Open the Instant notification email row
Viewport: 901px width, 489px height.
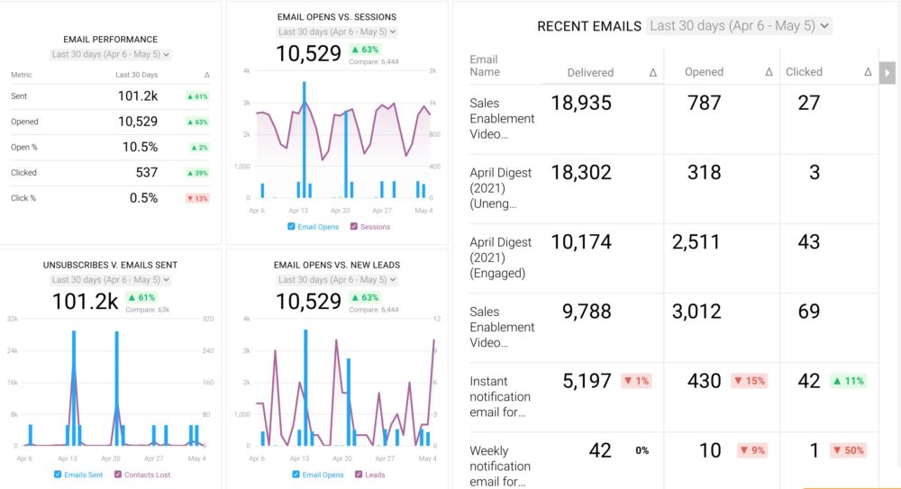click(500, 396)
